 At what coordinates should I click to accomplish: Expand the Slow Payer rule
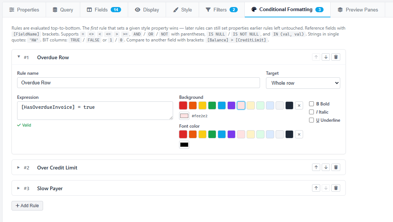click(18, 188)
